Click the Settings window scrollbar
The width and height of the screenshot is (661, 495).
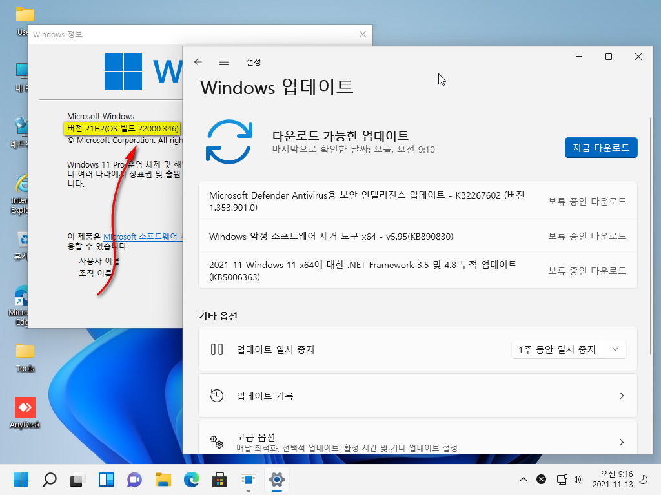click(650, 236)
